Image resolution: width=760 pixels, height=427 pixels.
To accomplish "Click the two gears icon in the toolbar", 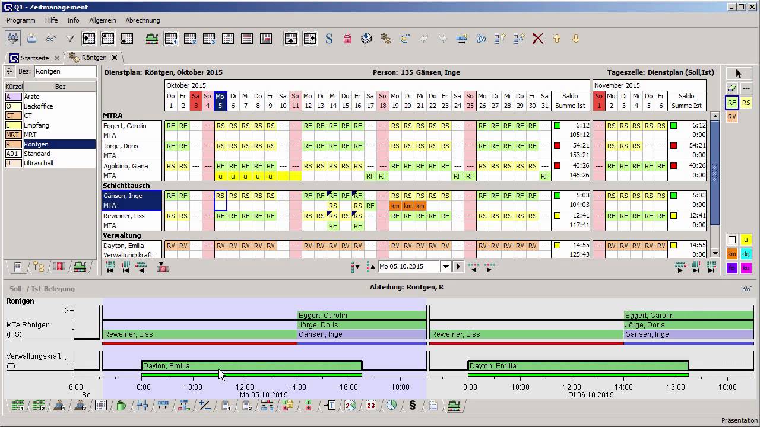I will pyautogui.click(x=386, y=39).
